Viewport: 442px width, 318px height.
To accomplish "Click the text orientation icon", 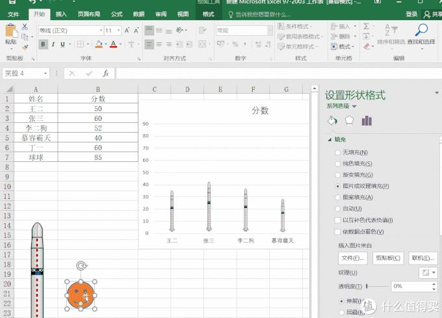I will [x=179, y=30].
